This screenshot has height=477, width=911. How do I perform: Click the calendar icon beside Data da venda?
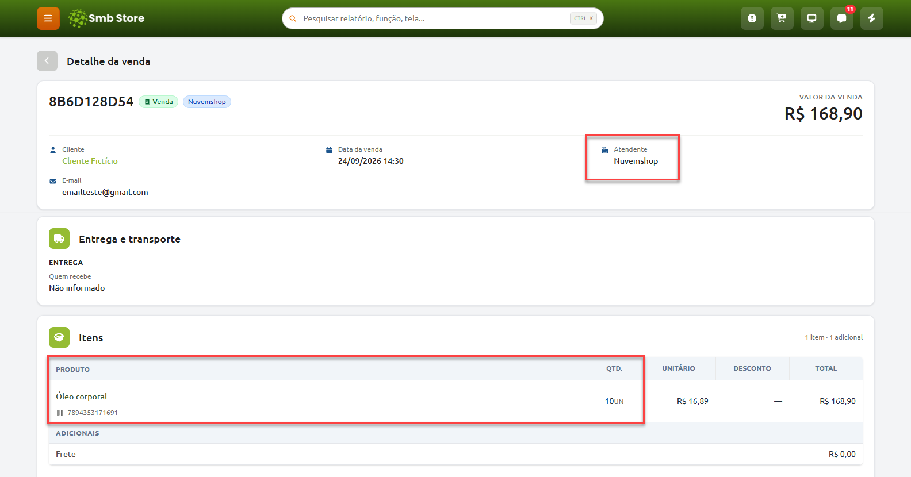pos(329,150)
